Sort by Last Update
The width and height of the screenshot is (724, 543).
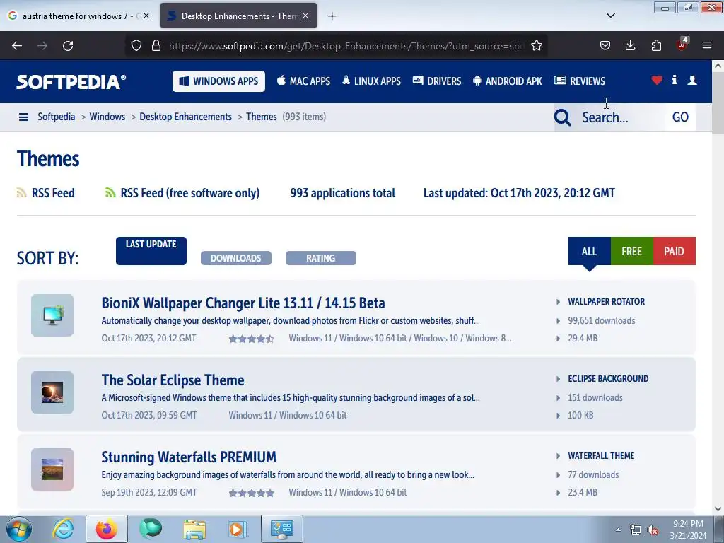151,251
